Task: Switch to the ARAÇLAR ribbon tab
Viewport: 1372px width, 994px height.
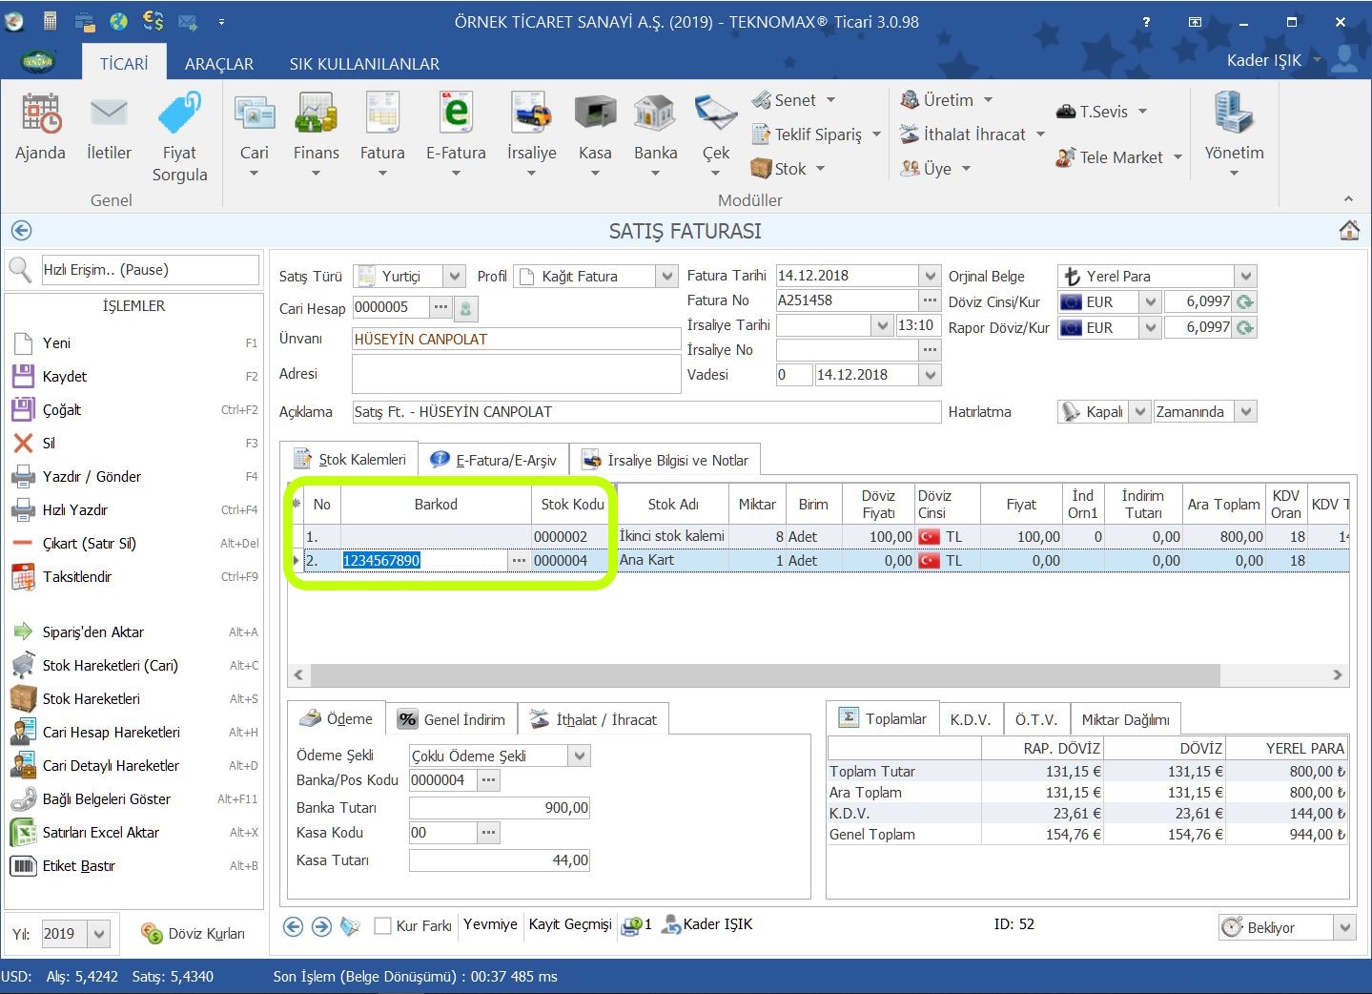Action: point(218,64)
